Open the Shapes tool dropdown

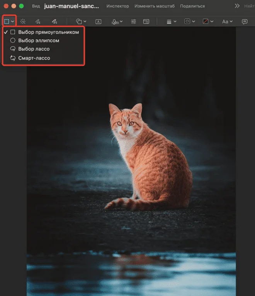tap(81, 22)
